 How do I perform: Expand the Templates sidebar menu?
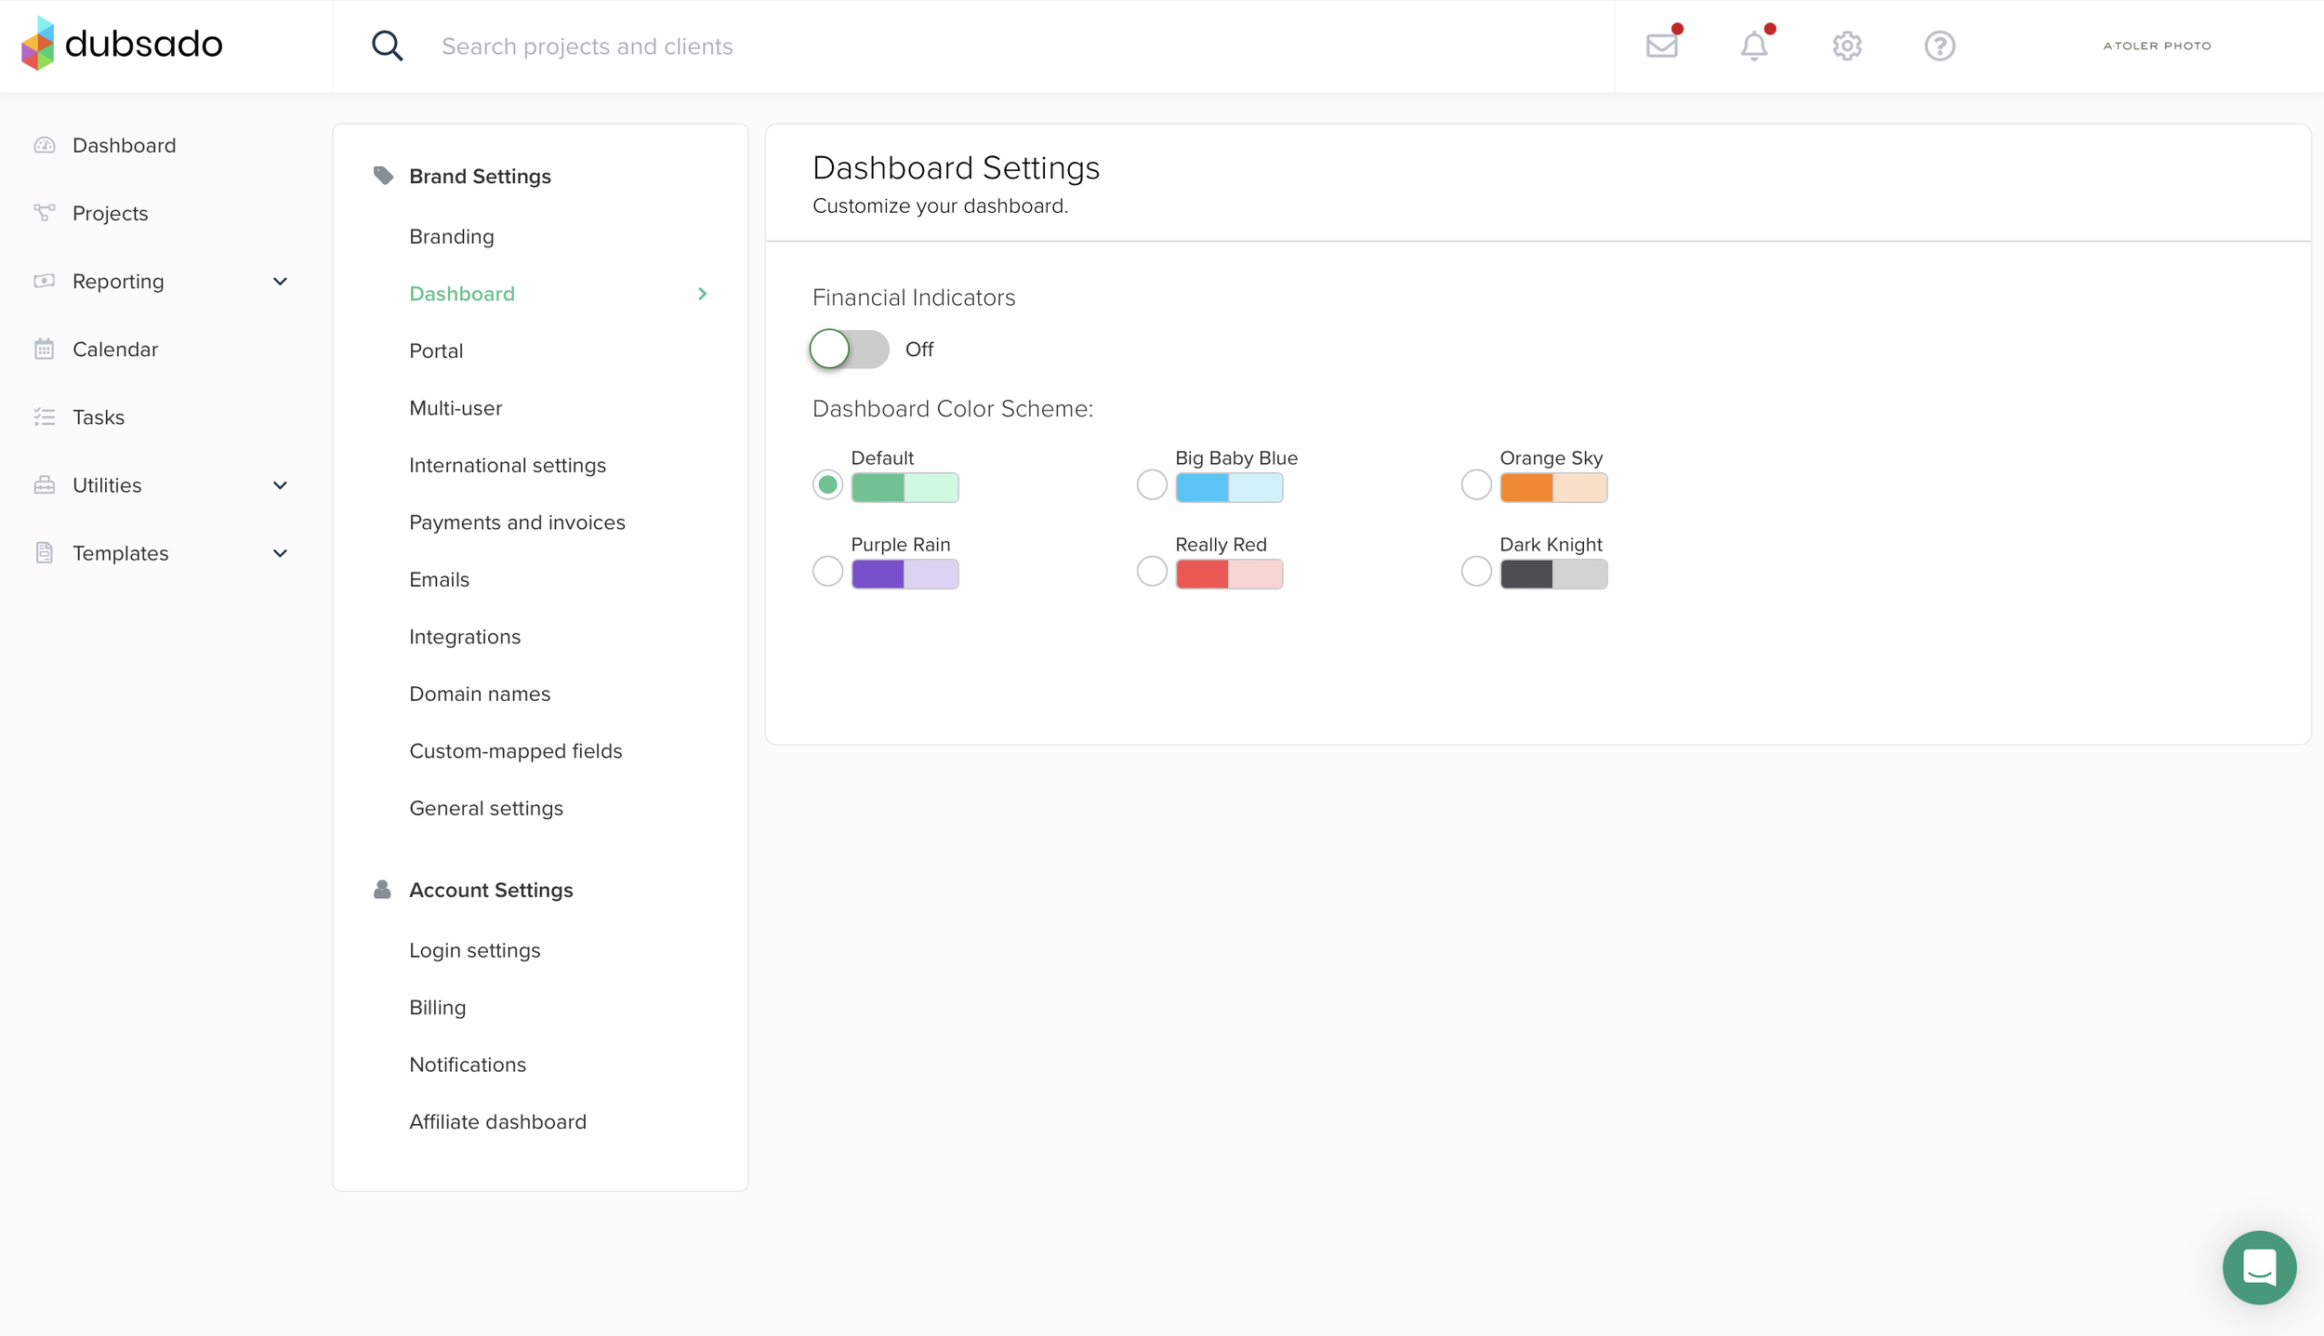280,553
